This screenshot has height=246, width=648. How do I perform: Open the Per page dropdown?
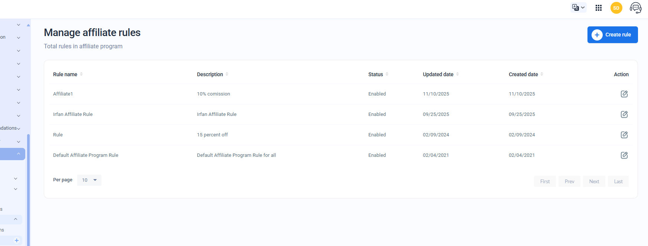(89, 180)
